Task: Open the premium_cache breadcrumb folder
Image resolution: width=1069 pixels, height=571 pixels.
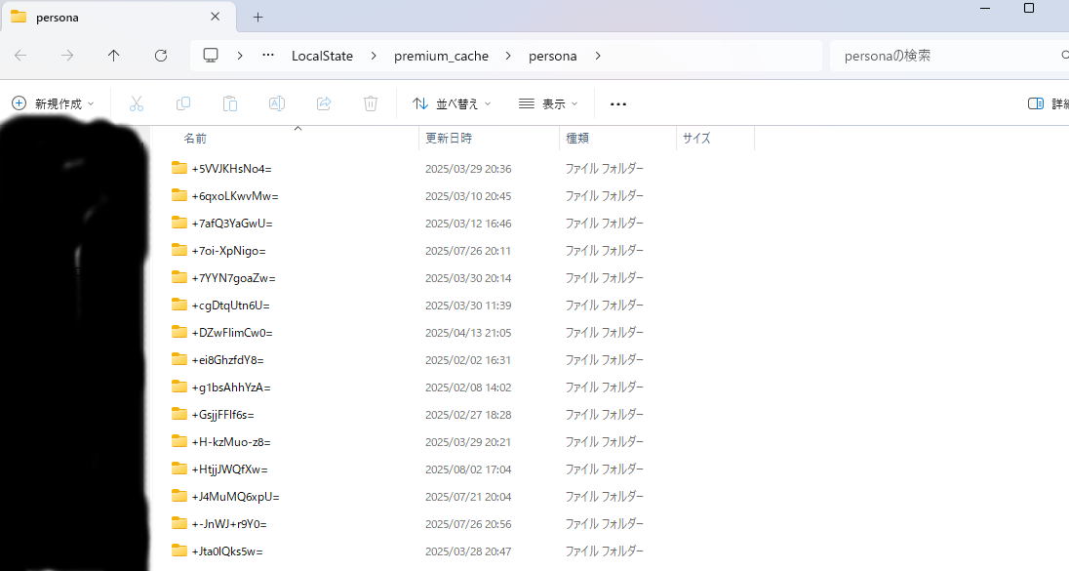Action: [x=441, y=56]
